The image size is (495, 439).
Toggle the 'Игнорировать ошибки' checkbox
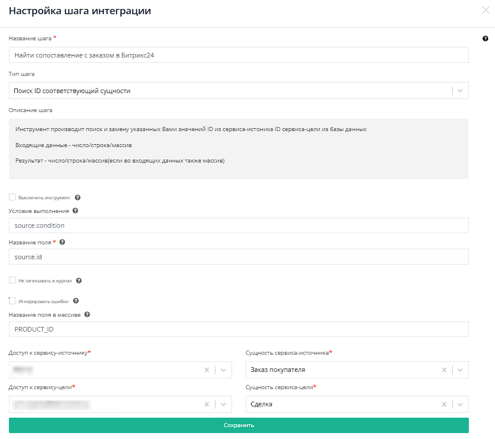pos(12,301)
